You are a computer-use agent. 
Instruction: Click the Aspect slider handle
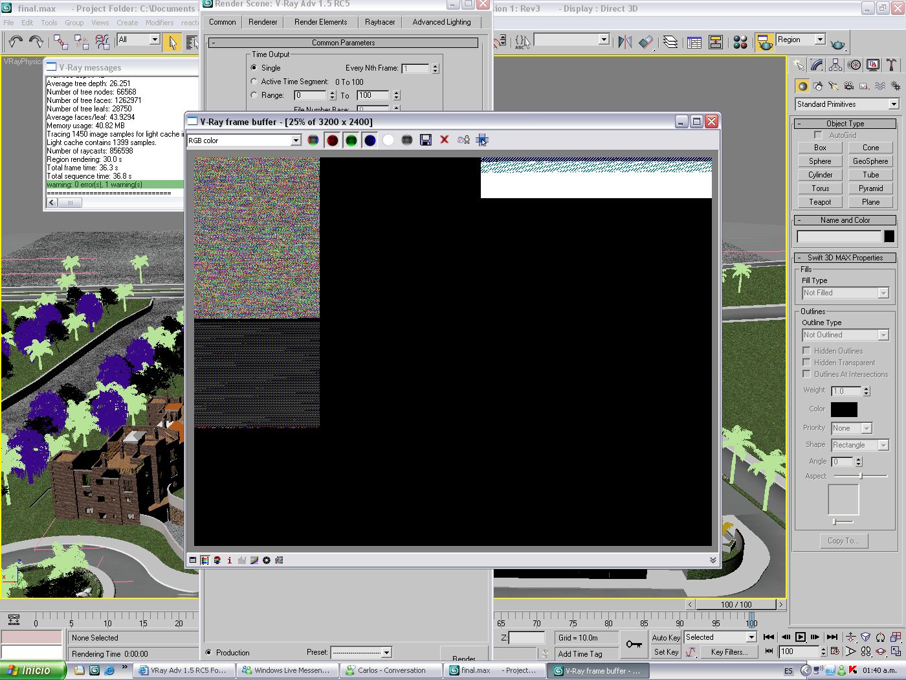coord(861,476)
